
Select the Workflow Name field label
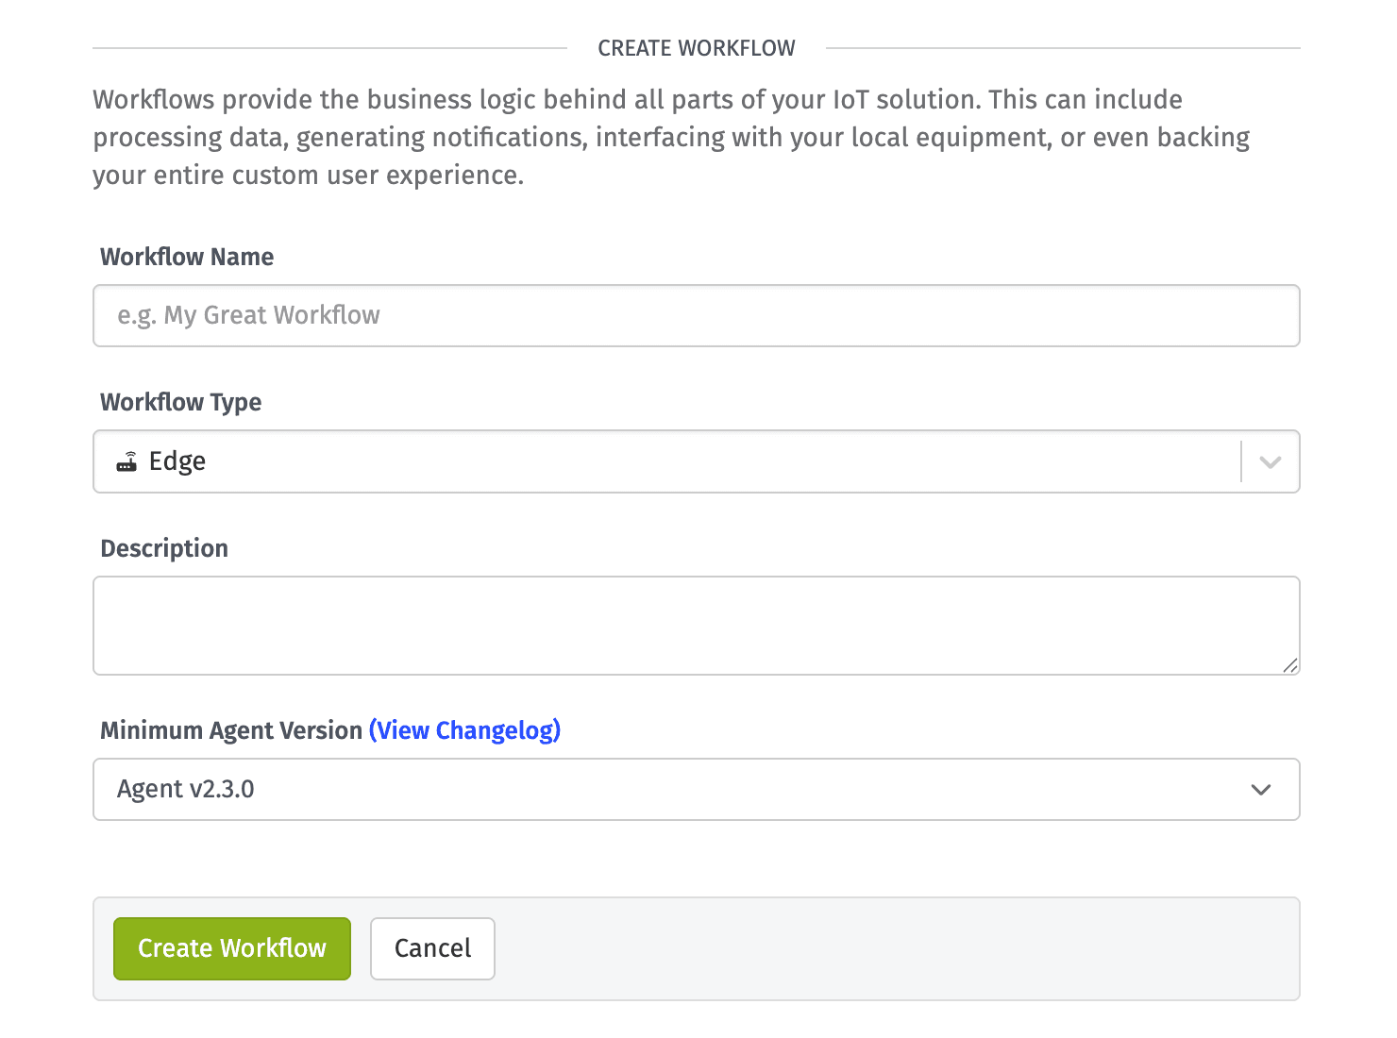click(186, 257)
